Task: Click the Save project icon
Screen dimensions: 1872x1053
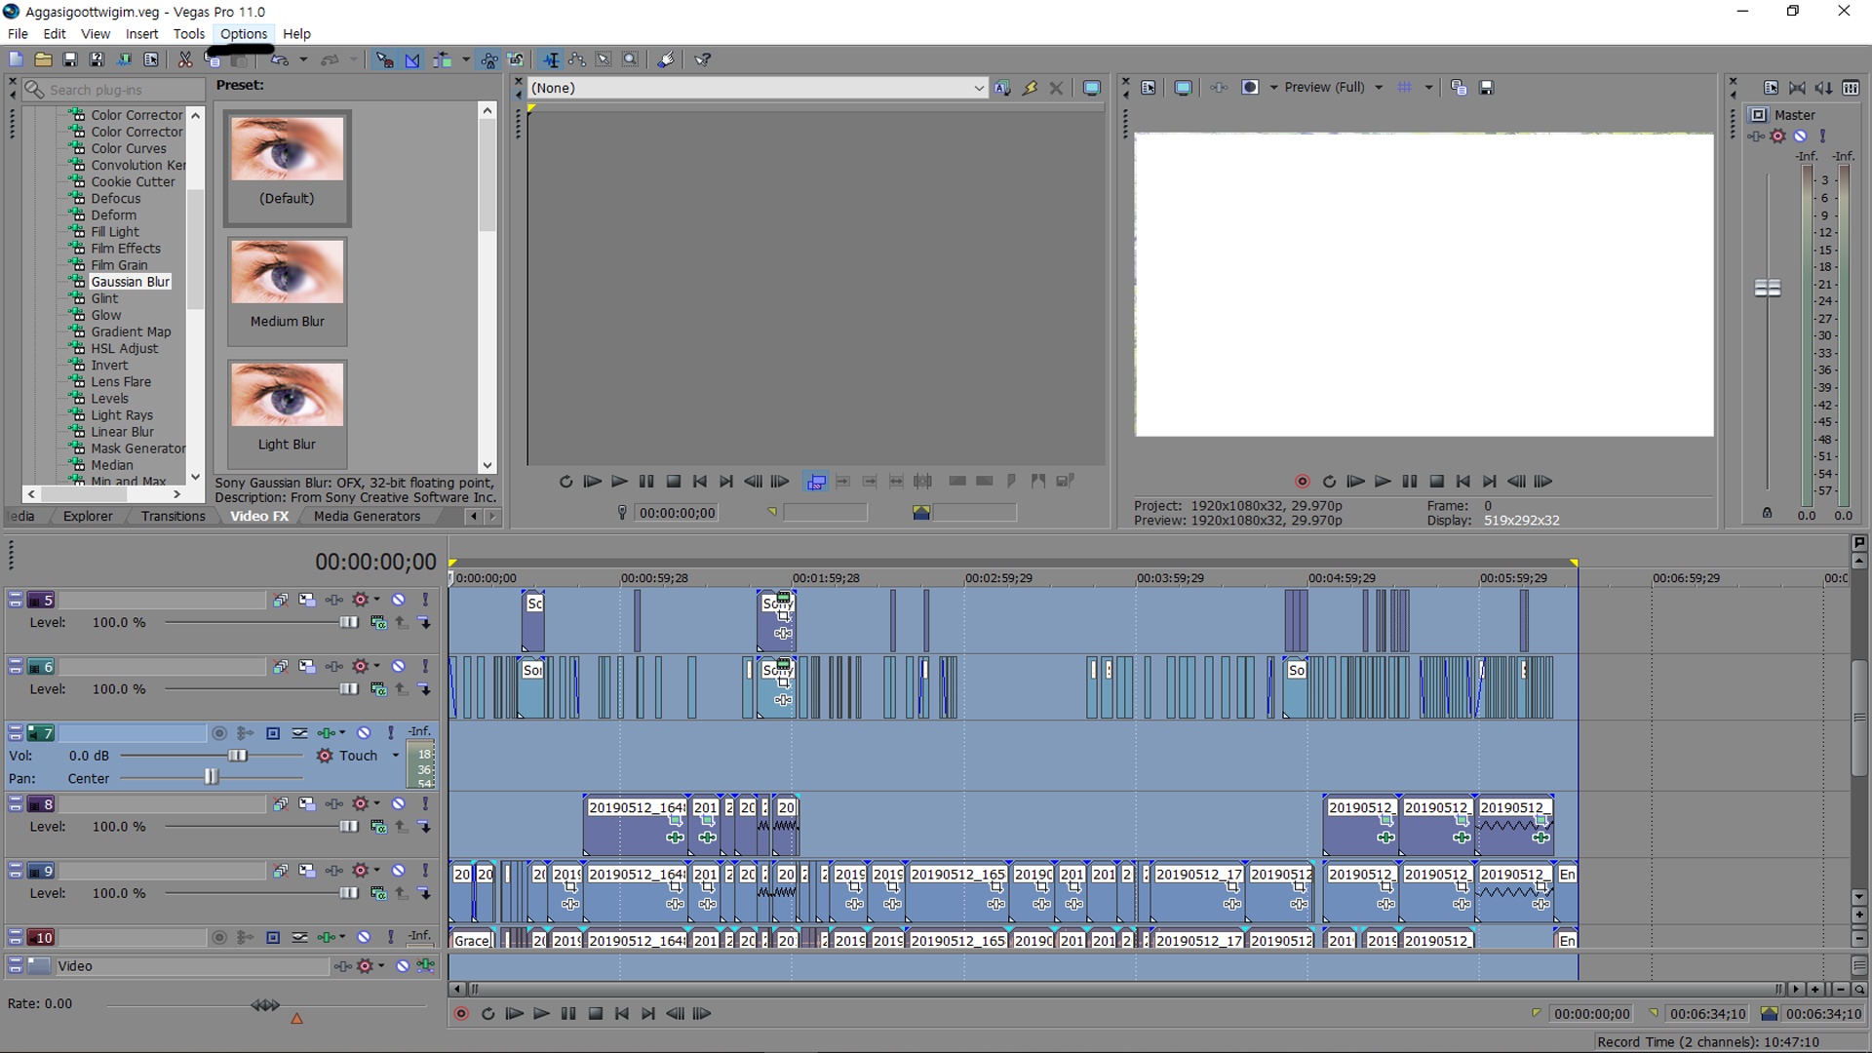Action: click(70, 59)
